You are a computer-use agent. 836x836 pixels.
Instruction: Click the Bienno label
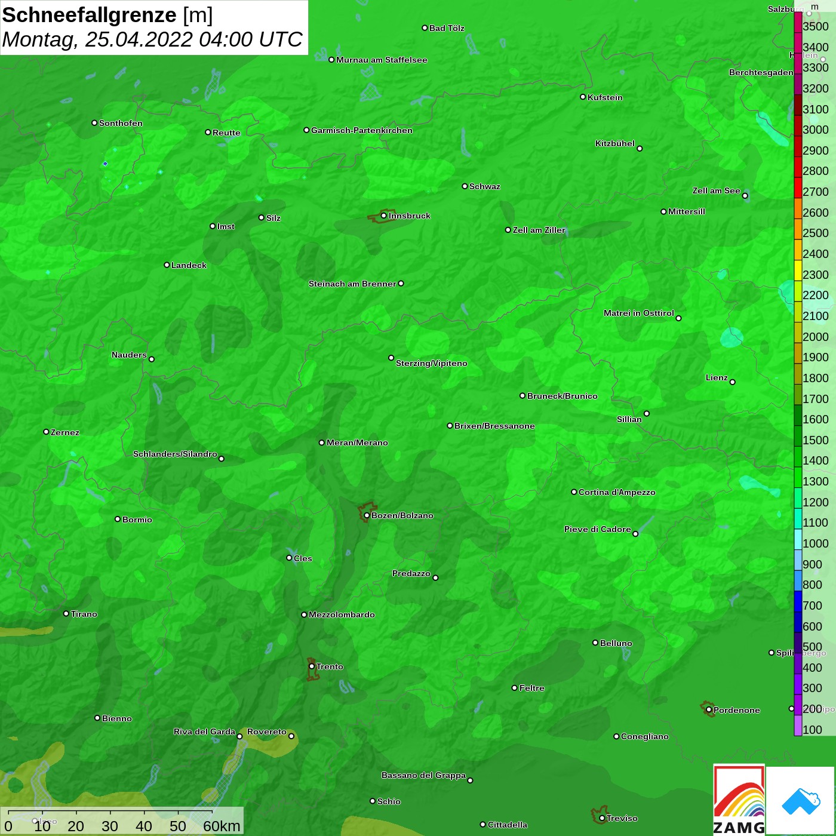pos(117,718)
